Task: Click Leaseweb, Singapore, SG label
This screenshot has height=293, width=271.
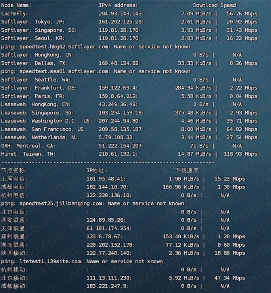Action: [x=37, y=113]
